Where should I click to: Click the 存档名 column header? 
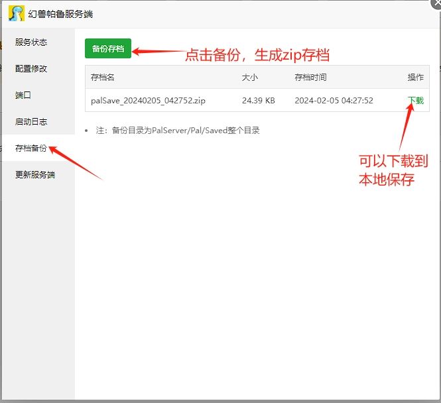click(x=102, y=78)
